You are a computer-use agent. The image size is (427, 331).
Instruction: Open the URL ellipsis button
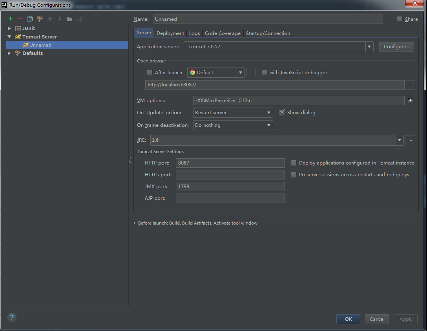coord(411,85)
